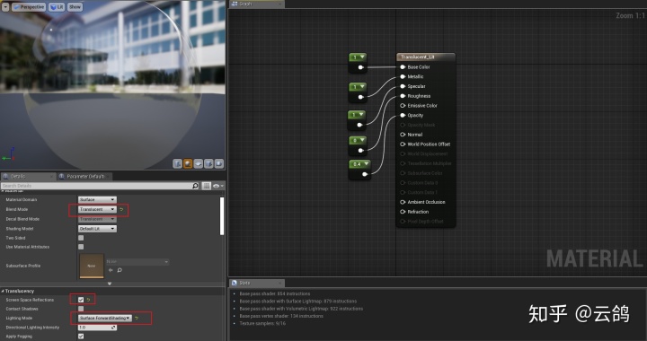Click the Refraction input pin
Image resolution: width=647 pixels, height=341 pixels.
pos(403,212)
